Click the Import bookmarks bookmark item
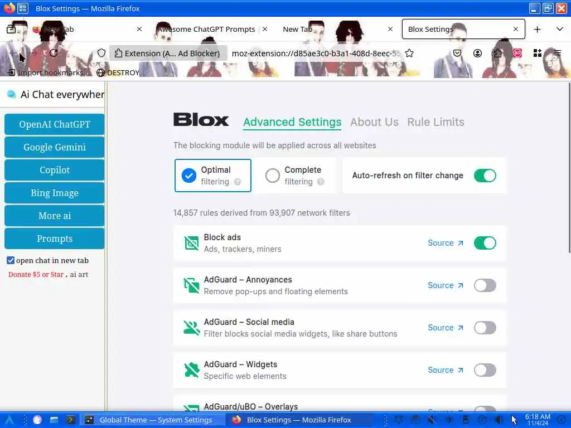 click(x=47, y=72)
